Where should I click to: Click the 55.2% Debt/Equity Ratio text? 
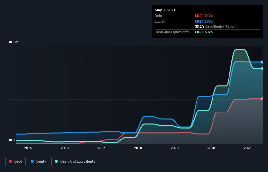point(214,26)
